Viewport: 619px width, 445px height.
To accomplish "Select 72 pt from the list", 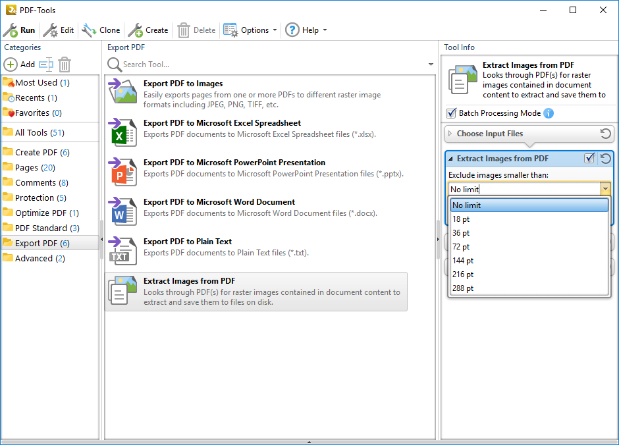I will [461, 247].
